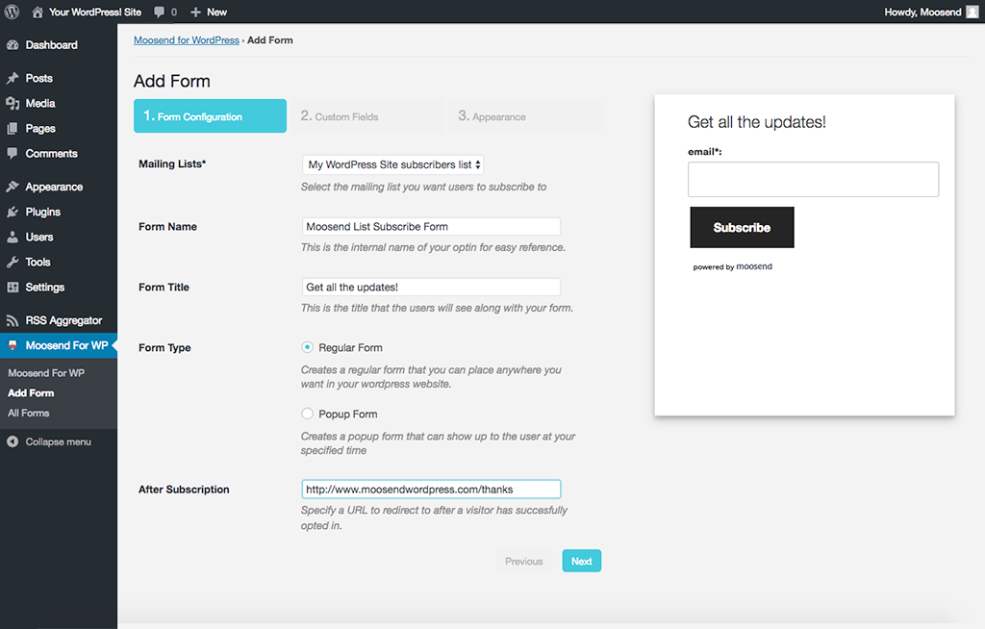The width and height of the screenshot is (985, 629).
Task: Open Users menu item
Action: pos(38,237)
